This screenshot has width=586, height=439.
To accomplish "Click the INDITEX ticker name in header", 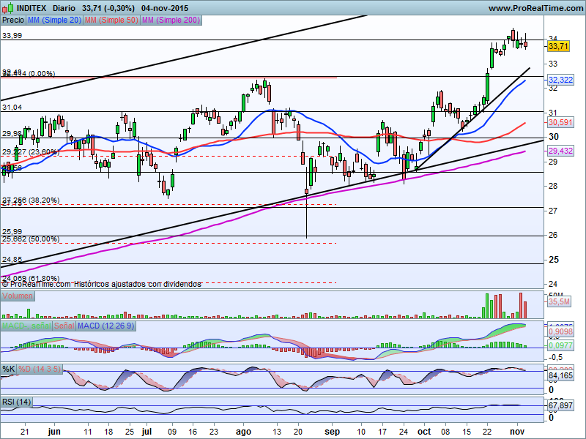I will pos(31,8).
